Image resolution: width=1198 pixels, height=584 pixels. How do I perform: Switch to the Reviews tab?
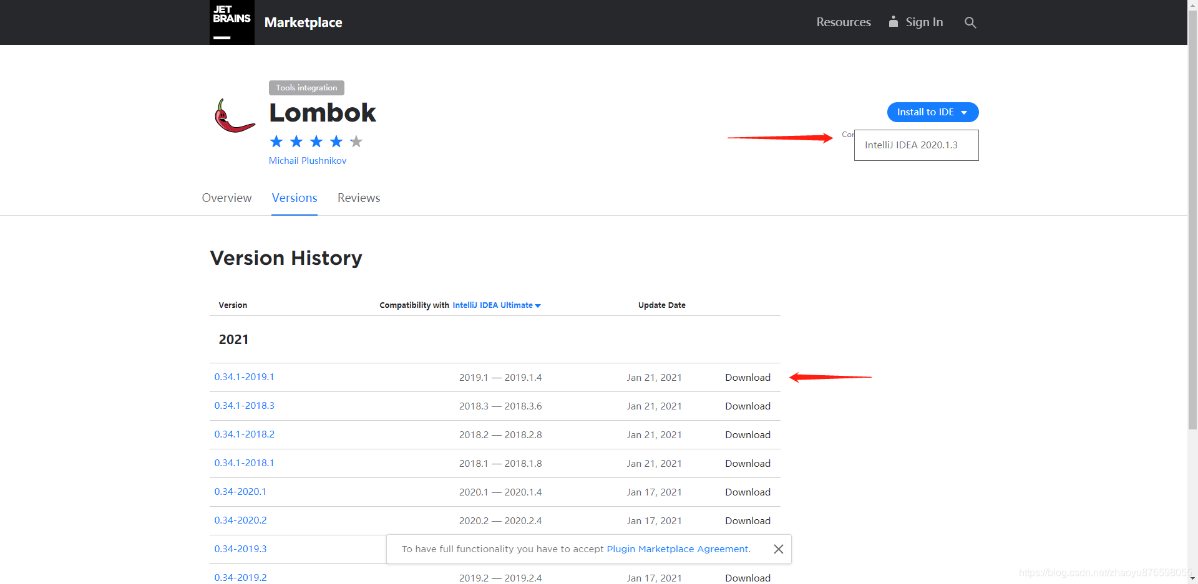359,198
